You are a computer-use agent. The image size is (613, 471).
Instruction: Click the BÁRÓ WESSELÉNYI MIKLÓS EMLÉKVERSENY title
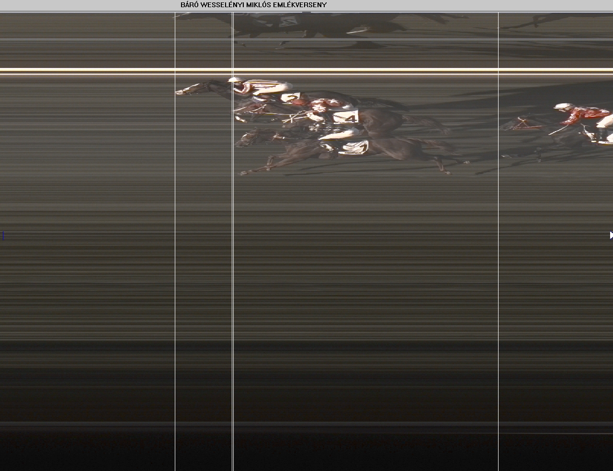pyautogui.click(x=253, y=5)
